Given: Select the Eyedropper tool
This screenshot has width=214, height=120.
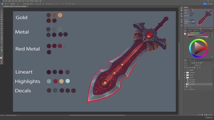Looking at the screenshot, I should click(x=1, y=22).
